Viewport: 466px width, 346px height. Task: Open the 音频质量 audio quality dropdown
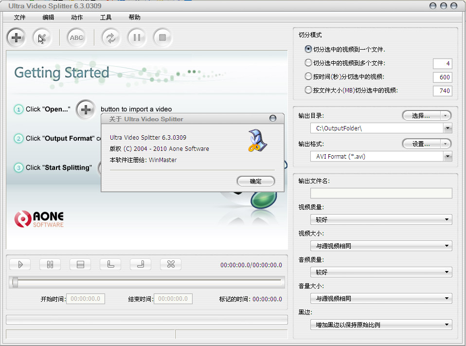click(381, 272)
